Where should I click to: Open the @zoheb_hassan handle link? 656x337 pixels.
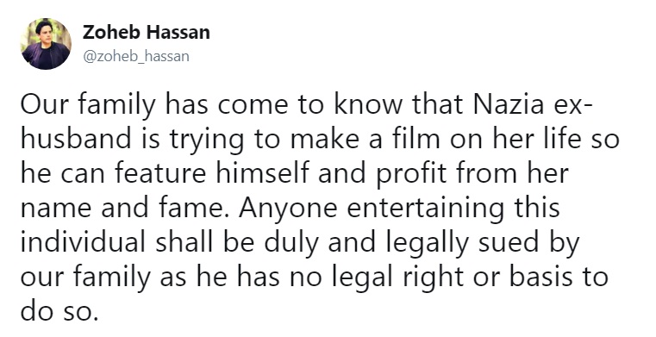[x=136, y=56]
